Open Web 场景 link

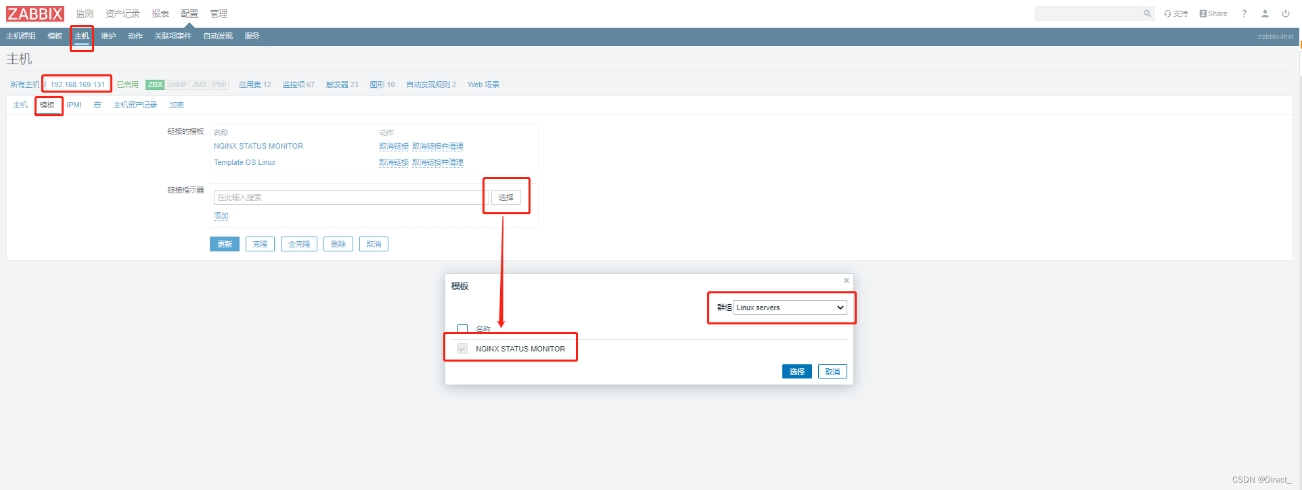pos(484,84)
